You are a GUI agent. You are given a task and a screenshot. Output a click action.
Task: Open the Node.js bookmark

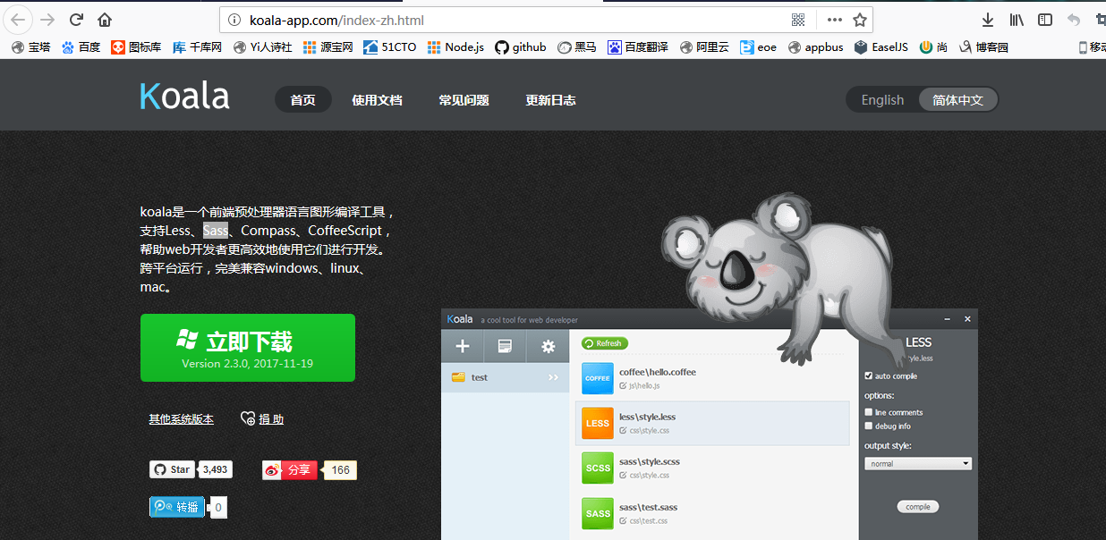click(455, 47)
